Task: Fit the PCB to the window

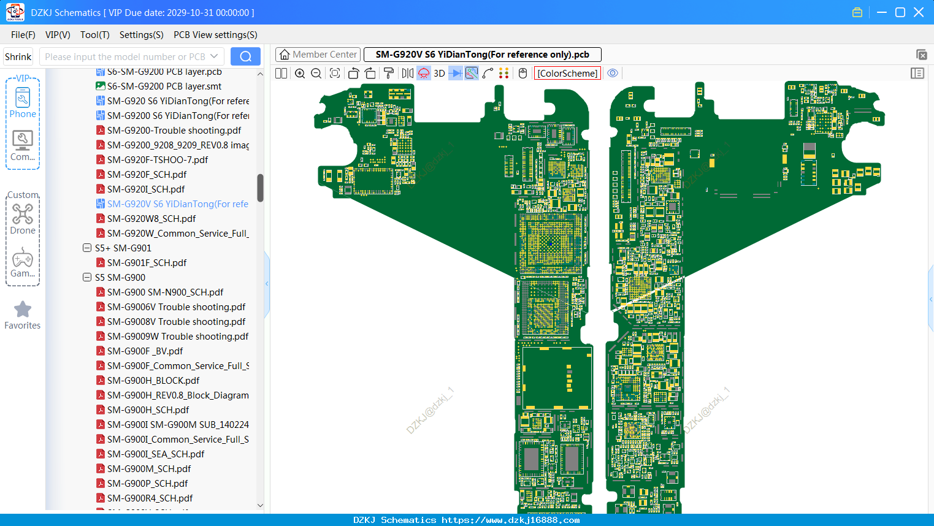Action: 335,73
